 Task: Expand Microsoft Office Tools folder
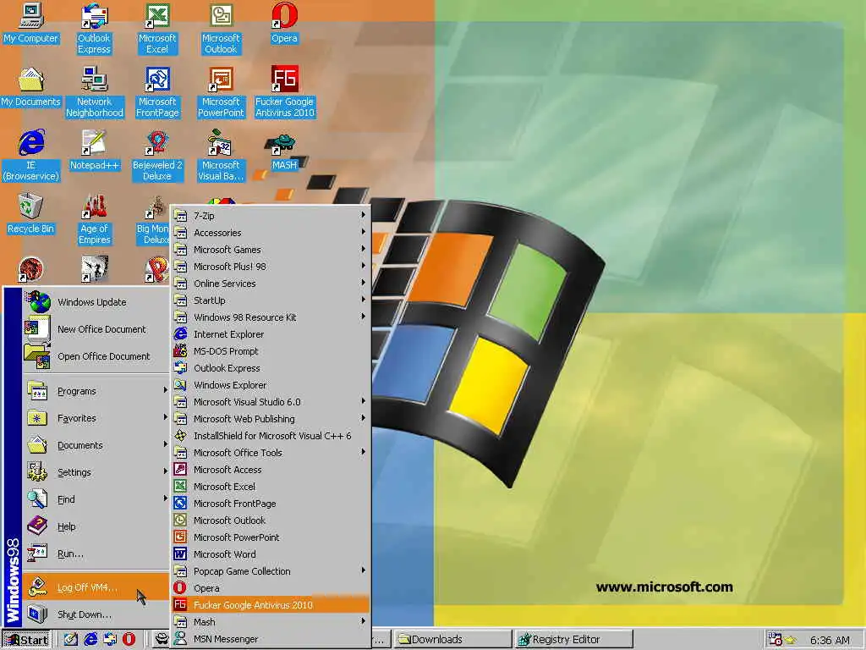tap(270, 453)
